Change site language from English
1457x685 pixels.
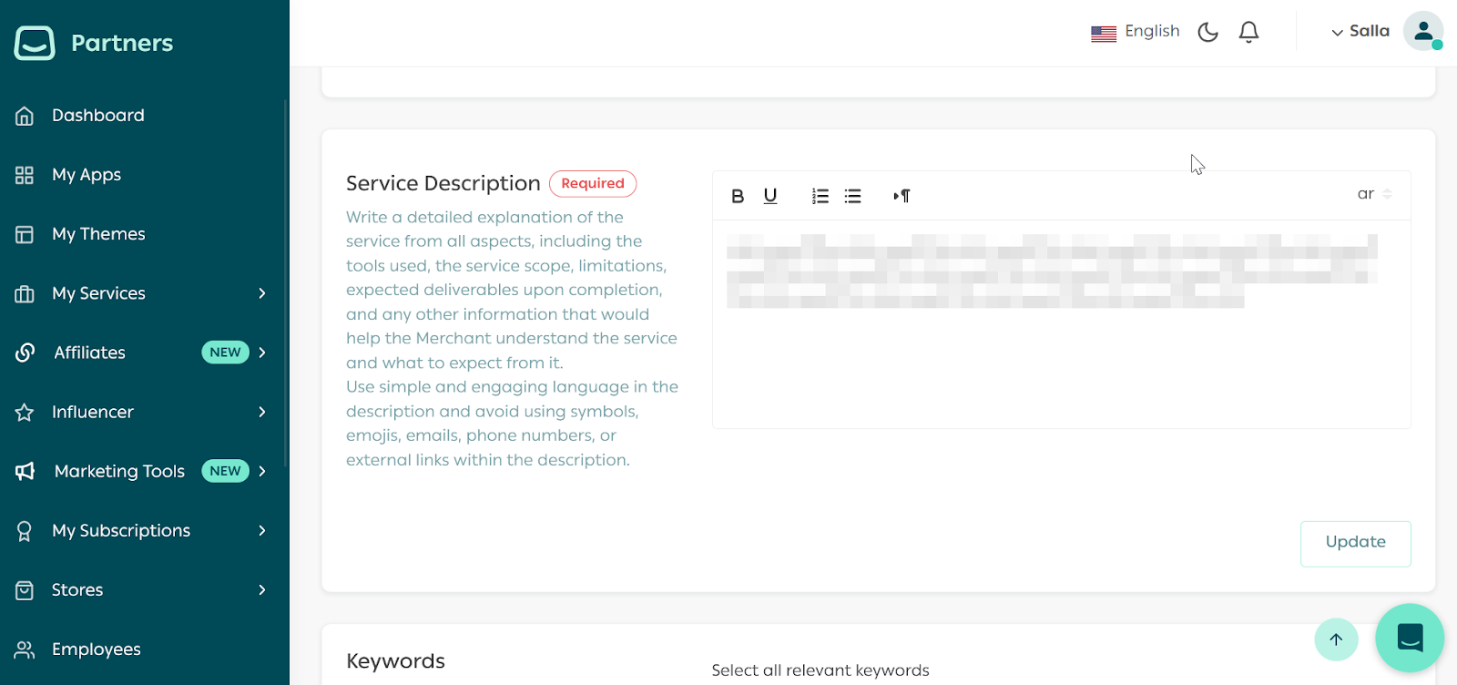point(1136,32)
